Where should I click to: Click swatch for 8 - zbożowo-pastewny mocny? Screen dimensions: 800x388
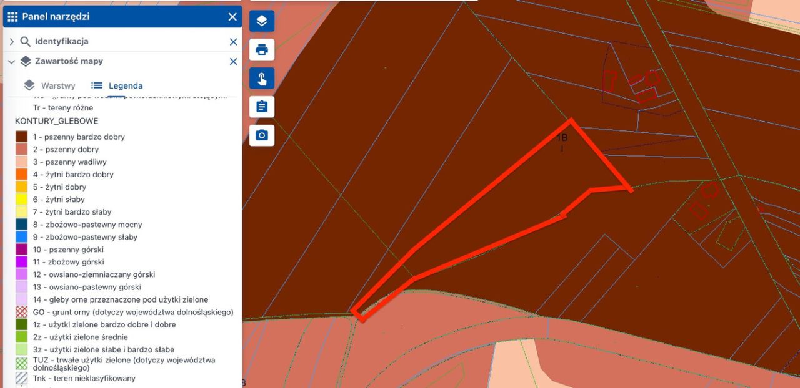coord(21,225)
